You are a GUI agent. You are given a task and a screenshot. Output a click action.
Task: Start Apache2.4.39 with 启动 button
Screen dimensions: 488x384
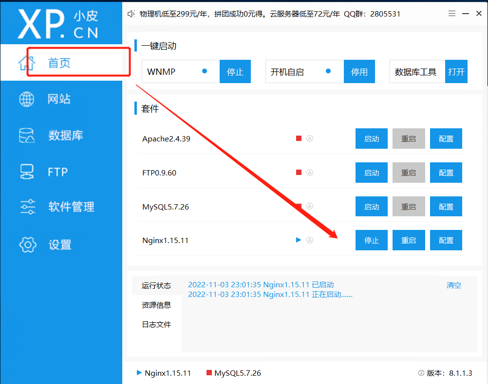tap(372, 139)
